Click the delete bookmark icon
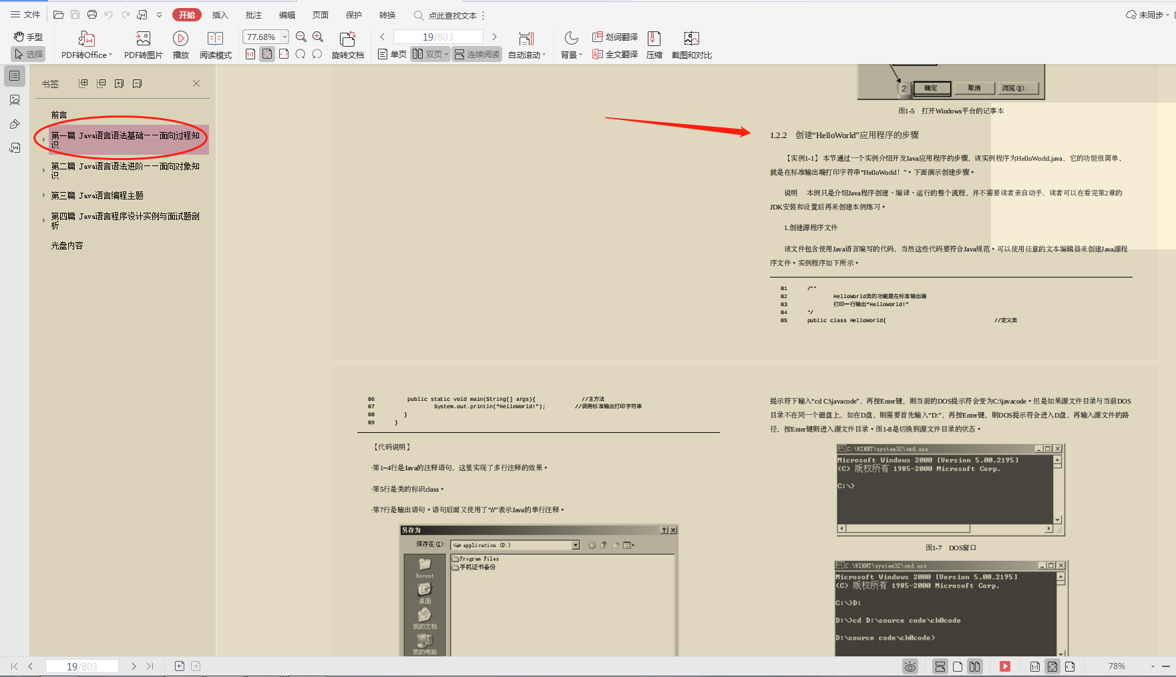1176x677 pixels. tap(137, 83)
